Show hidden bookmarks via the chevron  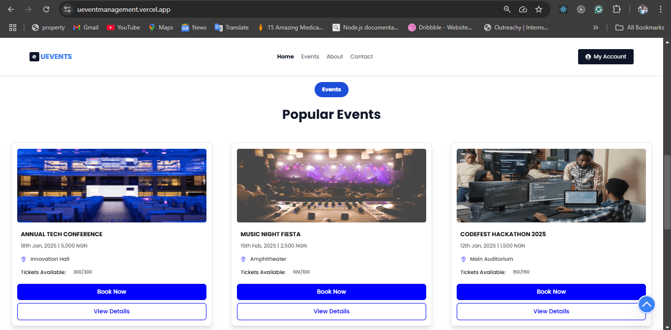click(x=595, y=27)
